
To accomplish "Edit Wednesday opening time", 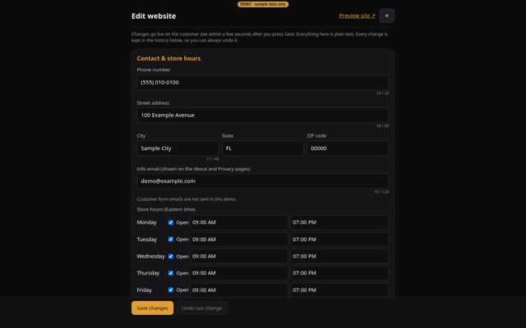I will tap(239, 257).
